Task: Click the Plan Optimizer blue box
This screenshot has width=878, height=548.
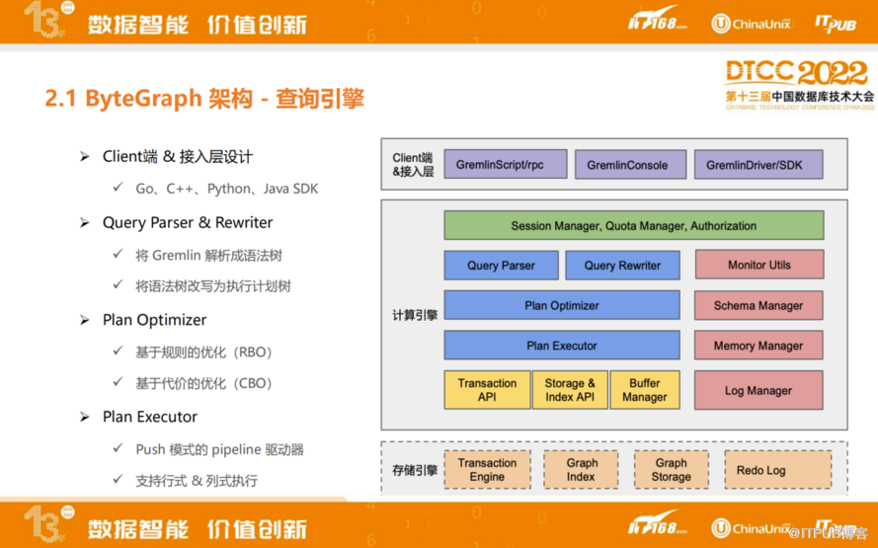Action: click(x=561, y=306)
